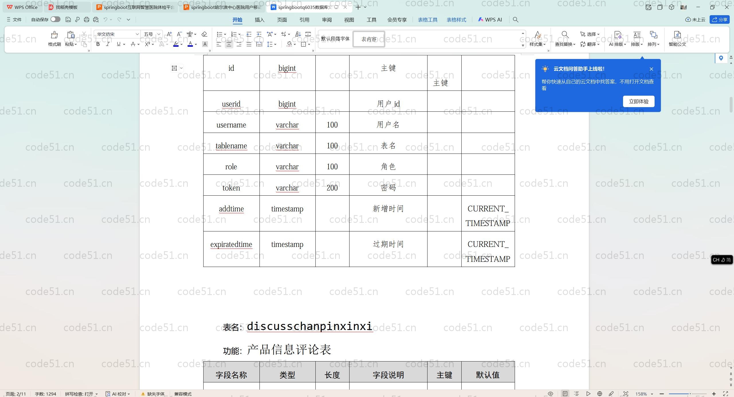
Task: Click the username cell in table
Action: 231,125
